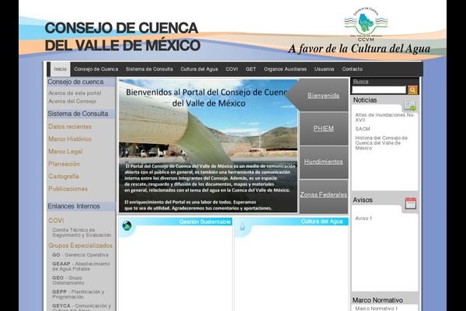Click the Noticias news icon
Screen dimensions: 466x311
click(x=410, y=106)
